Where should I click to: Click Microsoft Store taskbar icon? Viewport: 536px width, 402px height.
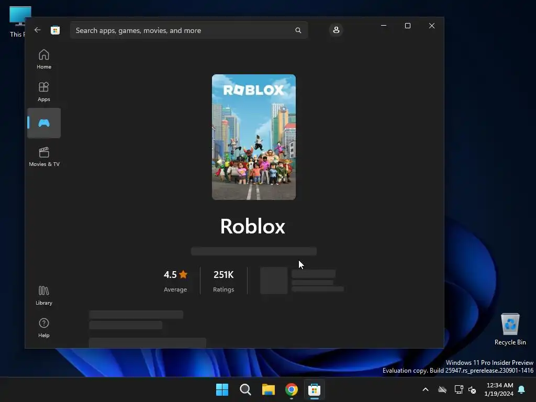tap(314, 389)
